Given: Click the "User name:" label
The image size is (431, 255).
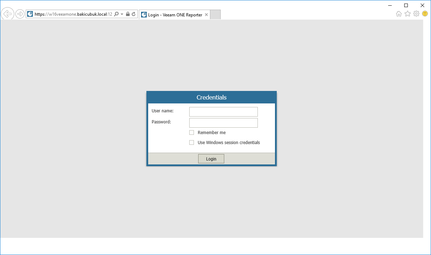Looking at the screenshot, I should pos(162,111).
